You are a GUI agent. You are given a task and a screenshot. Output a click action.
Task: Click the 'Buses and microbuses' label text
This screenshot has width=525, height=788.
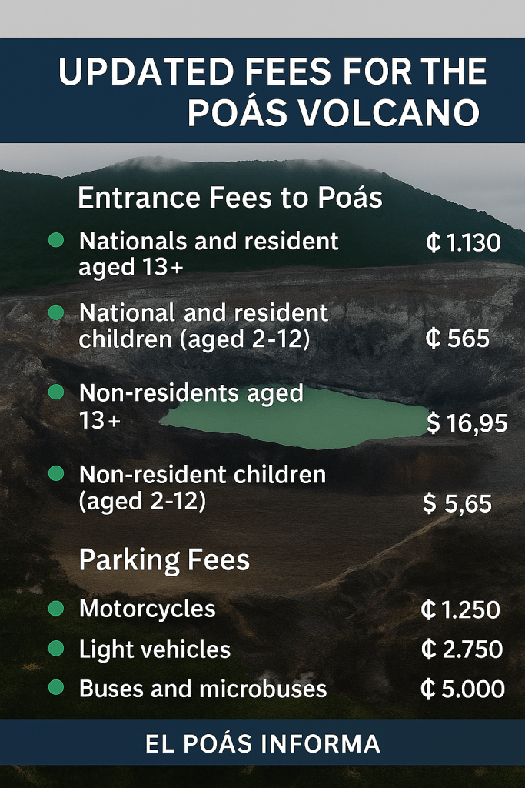point(203,689)
